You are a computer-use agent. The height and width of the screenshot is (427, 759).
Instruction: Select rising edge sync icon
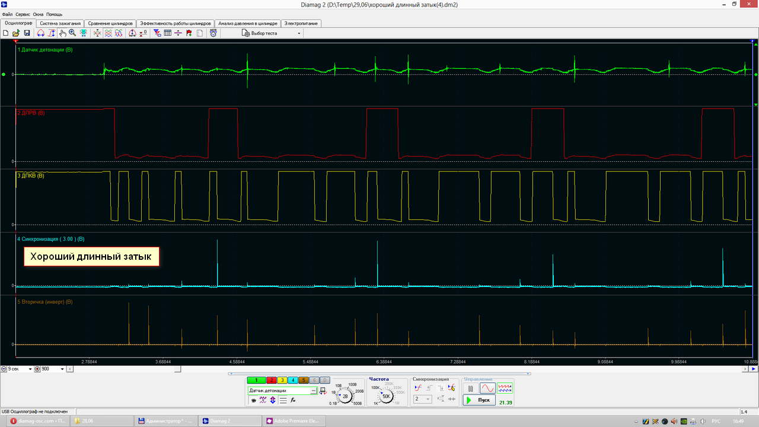(x=429, y=388)
